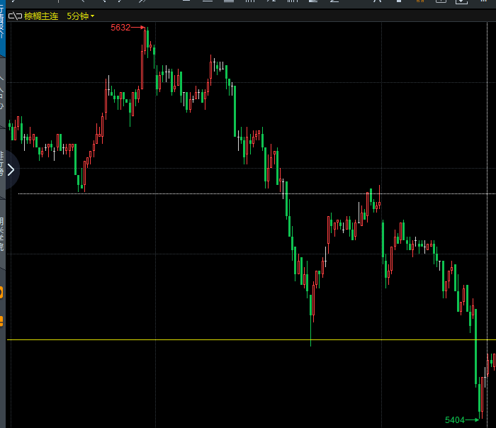Select the second vertical tab in left sidebar

2,92
